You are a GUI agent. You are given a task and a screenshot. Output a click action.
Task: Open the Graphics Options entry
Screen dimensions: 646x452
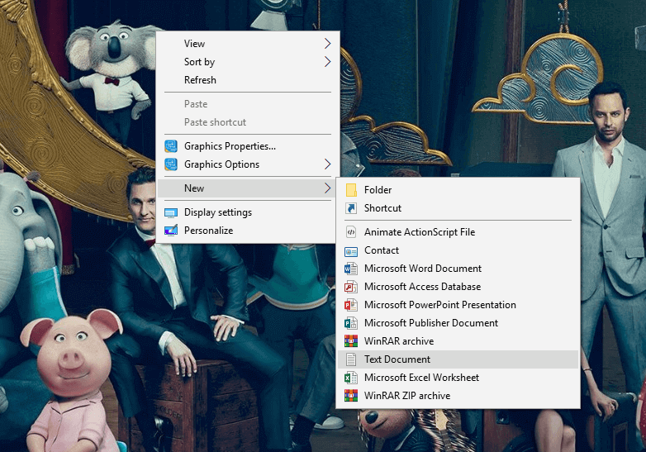[248, 164]
